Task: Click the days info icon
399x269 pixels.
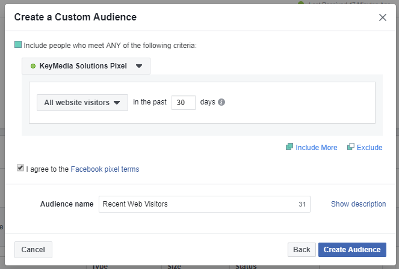Action: tap(221, 102)
